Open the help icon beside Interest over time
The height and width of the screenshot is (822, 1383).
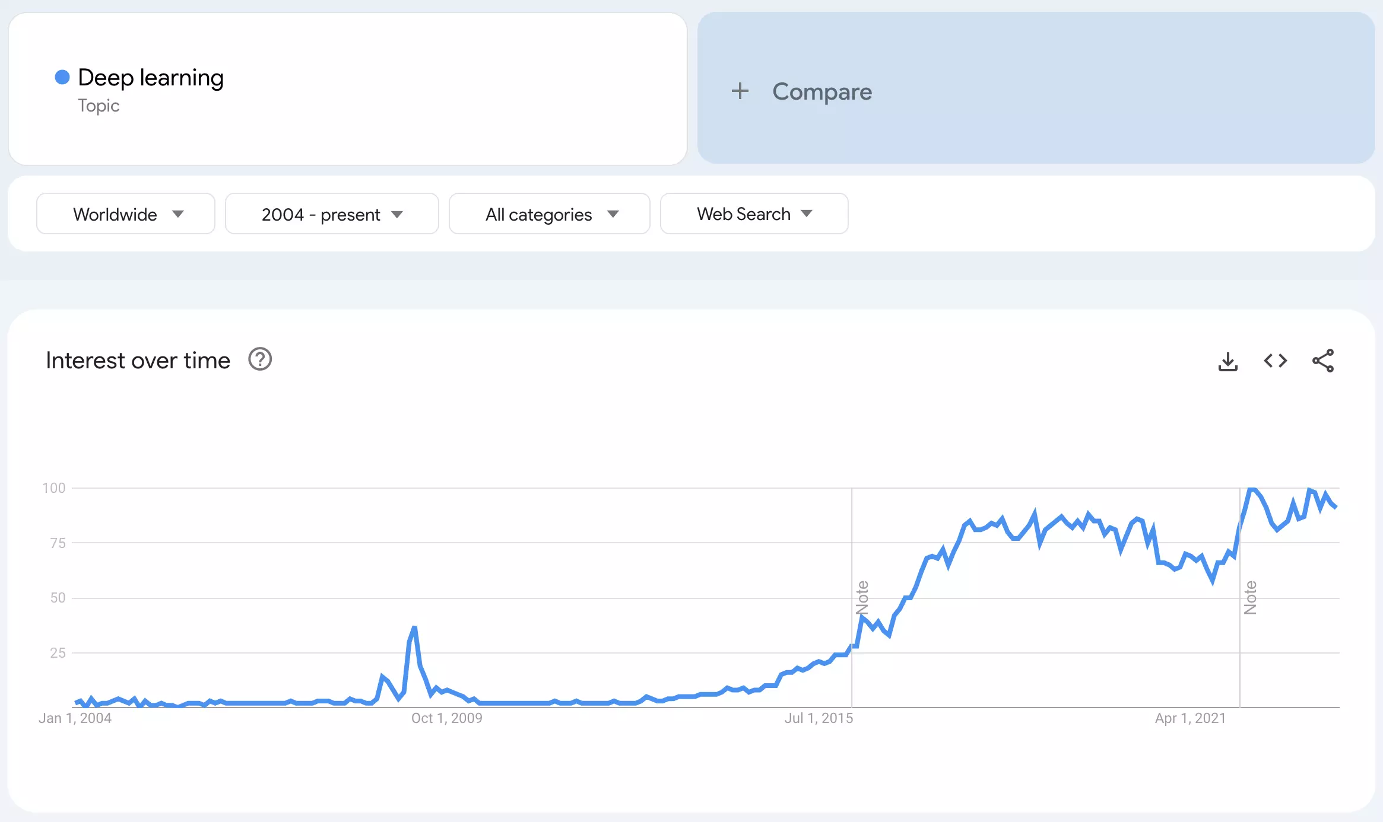click(x=260, y=359)
